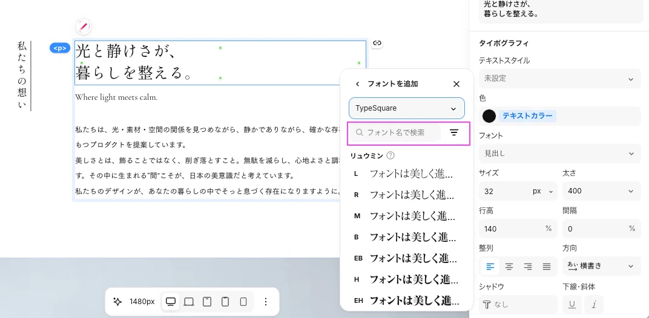
Task: Align text center
Action: [x=509, y=267]
